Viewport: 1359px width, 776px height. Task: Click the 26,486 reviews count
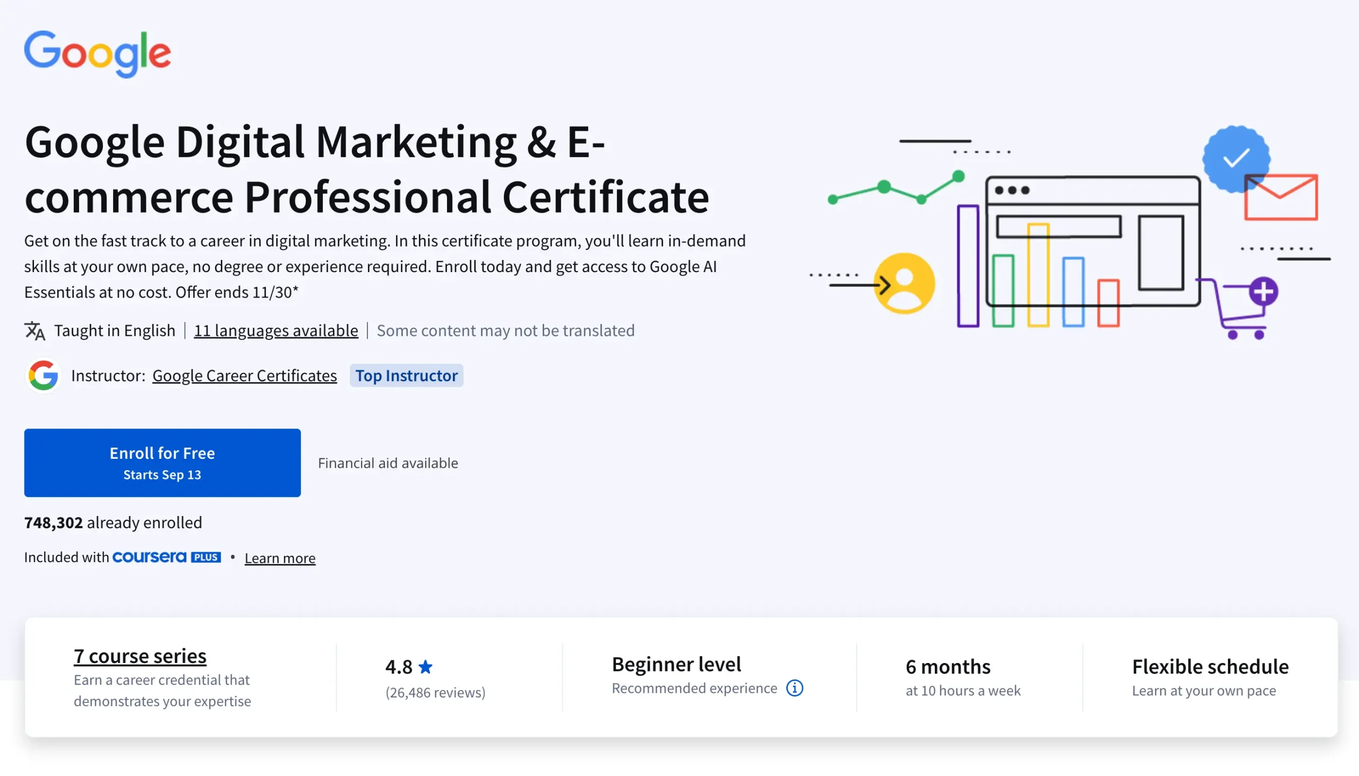pyautogui.click(x=435, y=692)
